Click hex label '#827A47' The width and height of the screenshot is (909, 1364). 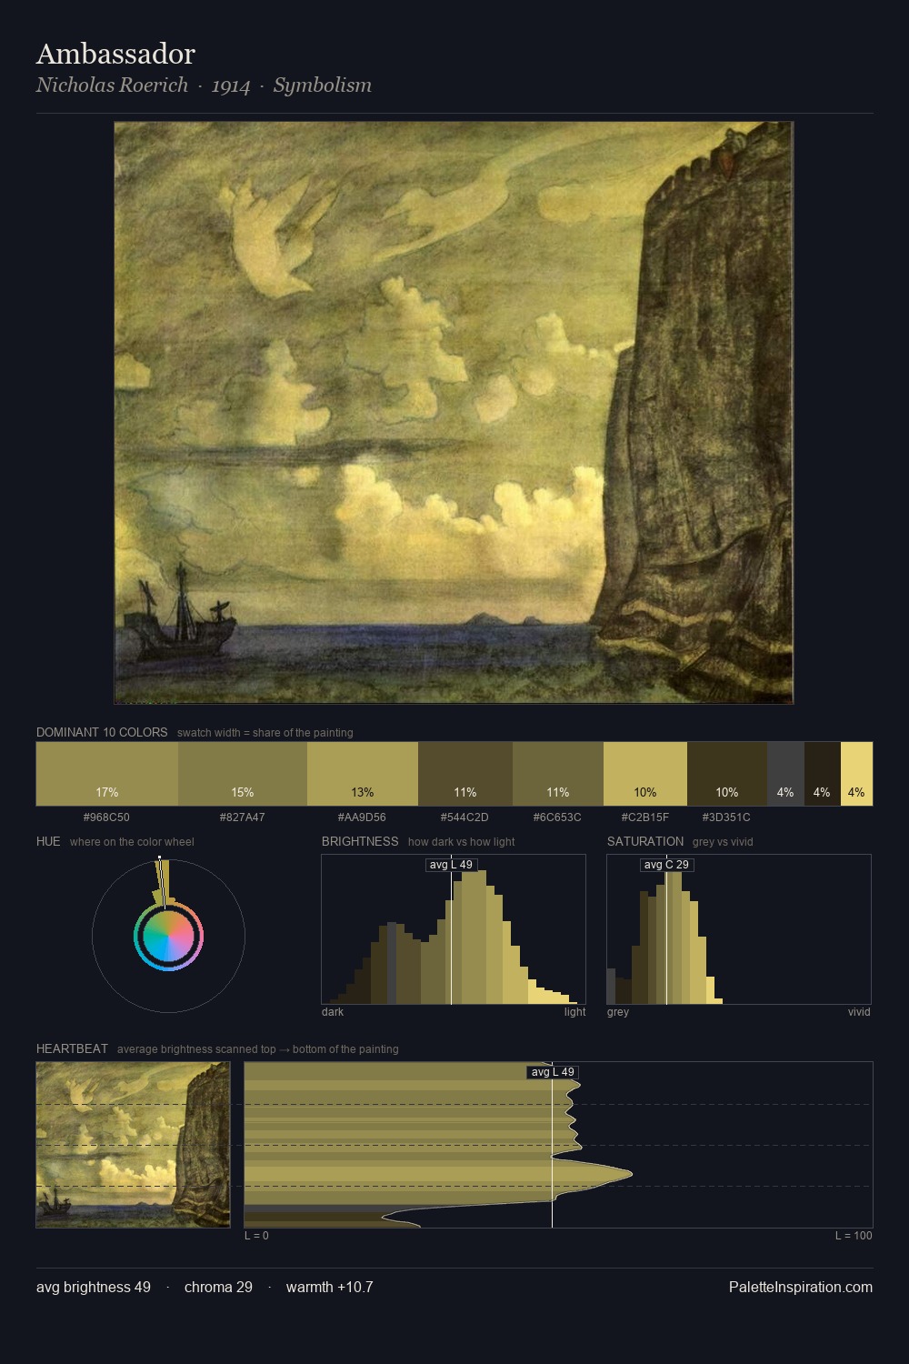tap(242, 817)
